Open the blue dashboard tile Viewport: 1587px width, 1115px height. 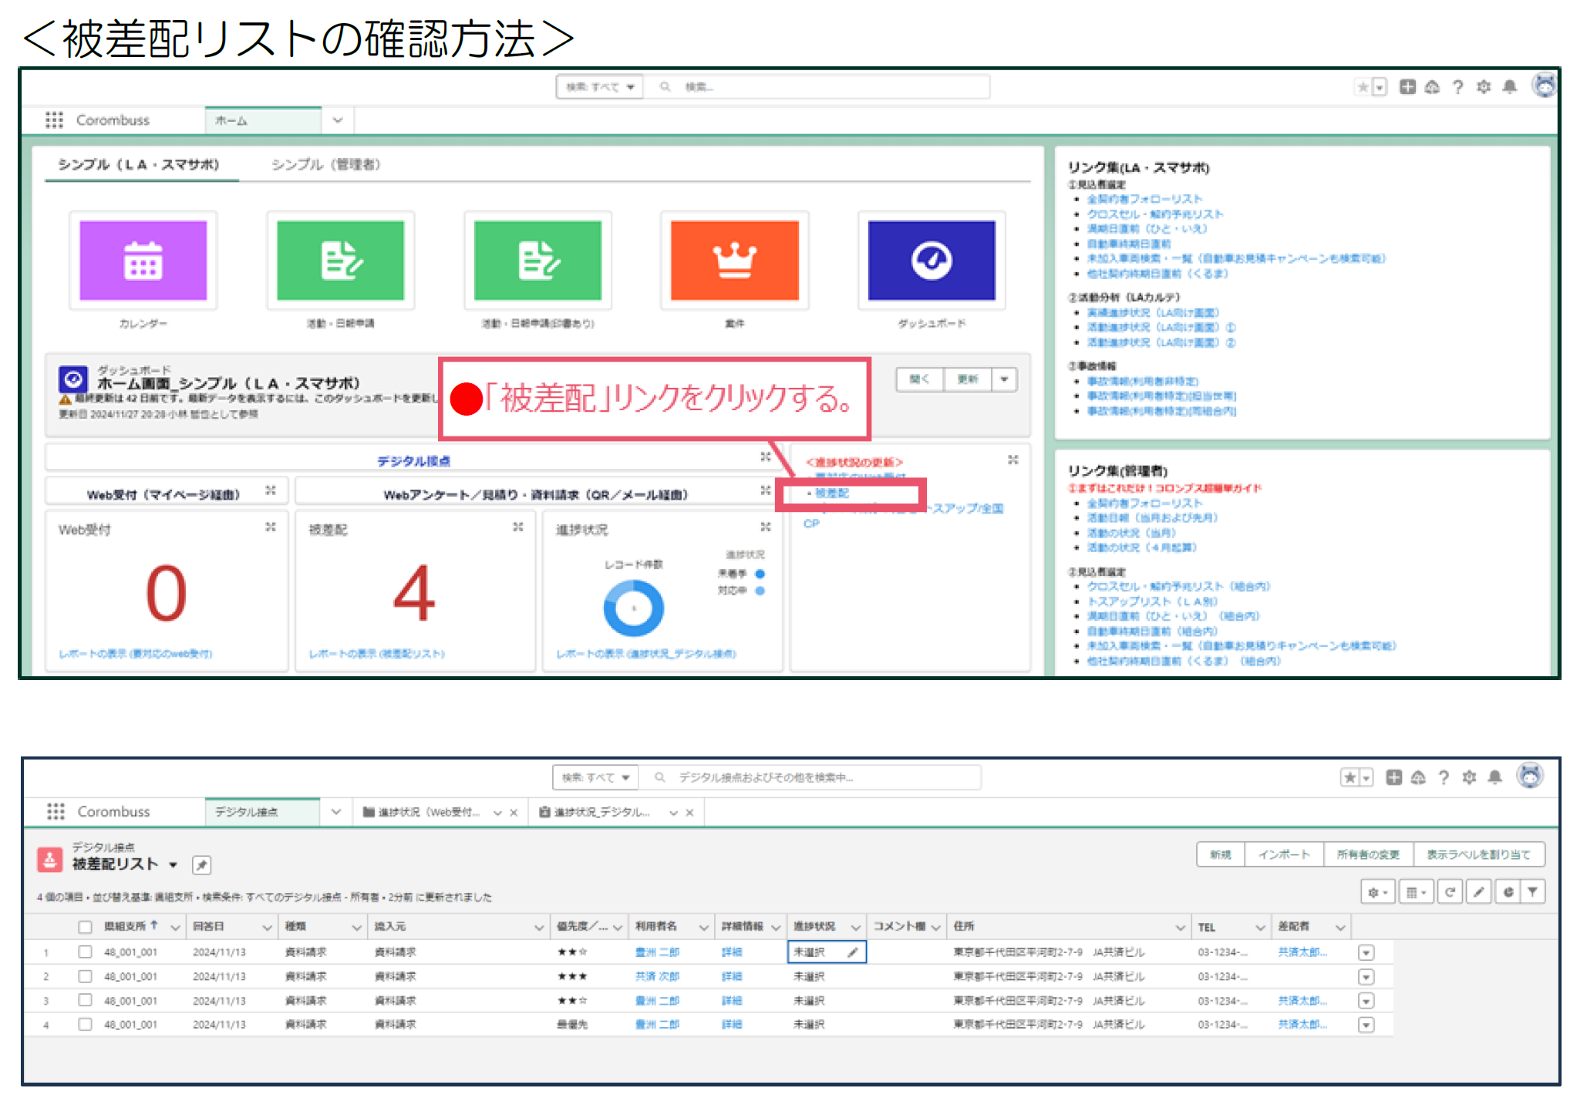pyautogui.click(x=931, y=261)
